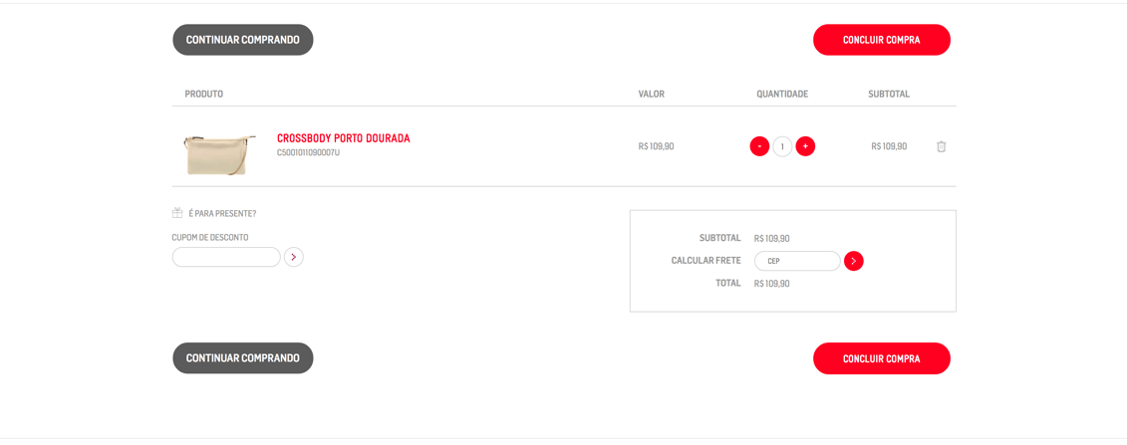
Task: Click the TOTAL label in summary box
Action: point(728,283)
